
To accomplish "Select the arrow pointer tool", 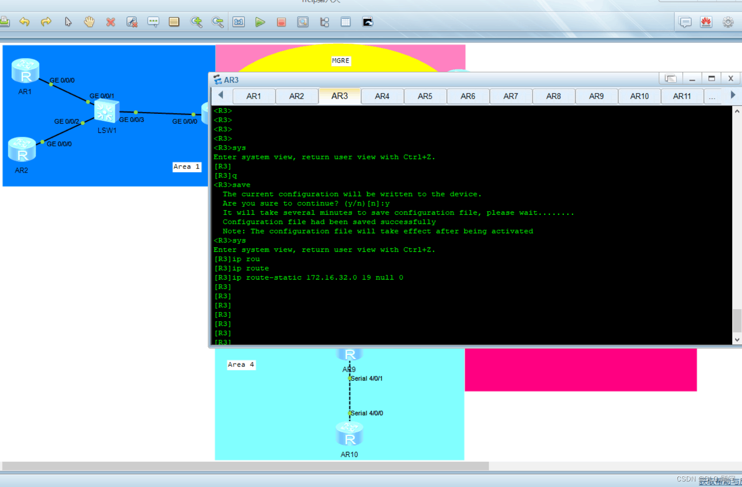I will 68,22.
